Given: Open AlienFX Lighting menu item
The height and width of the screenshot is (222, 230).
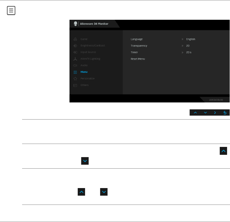Looking at the screenshot, I should 90,59.
